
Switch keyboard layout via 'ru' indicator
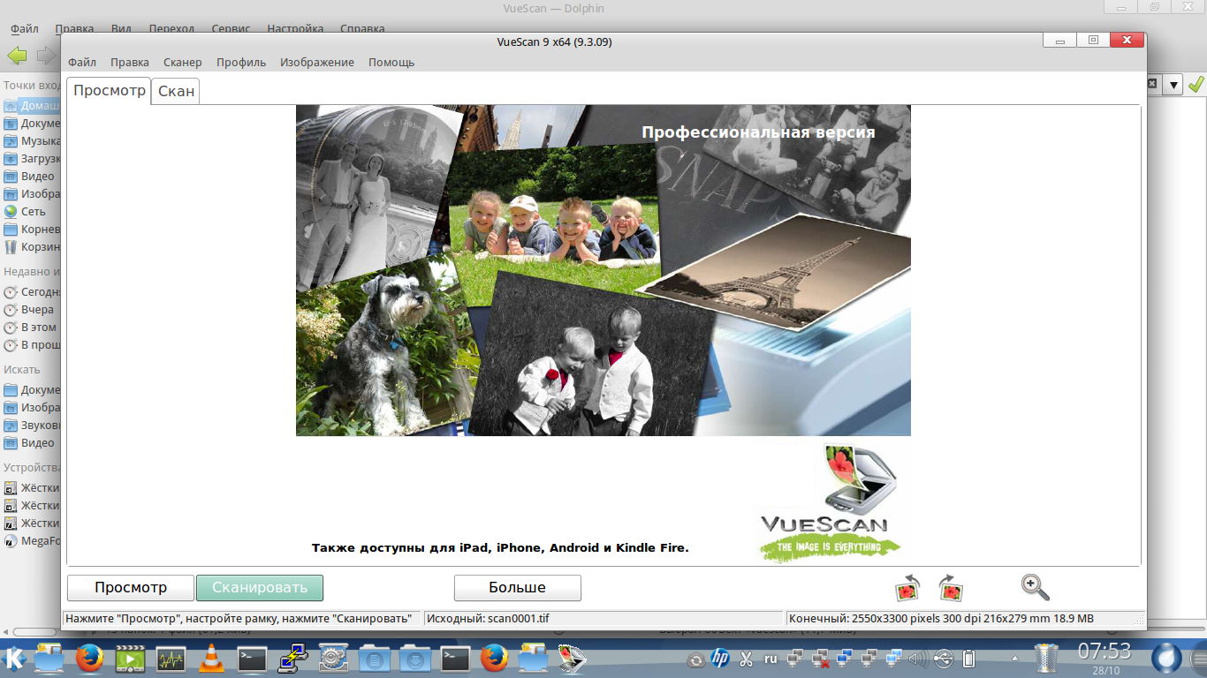[x=771, y=659]
